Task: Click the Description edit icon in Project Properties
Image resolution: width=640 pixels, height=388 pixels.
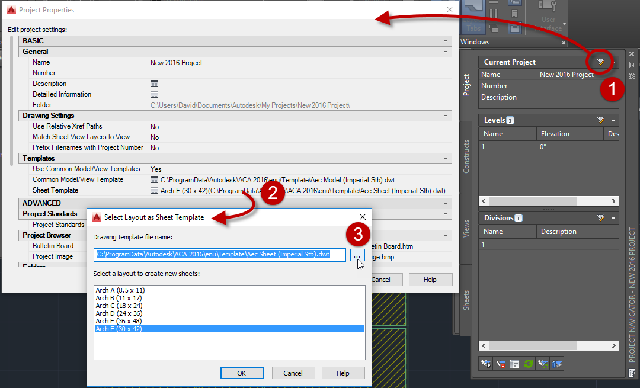Action: 154,83
